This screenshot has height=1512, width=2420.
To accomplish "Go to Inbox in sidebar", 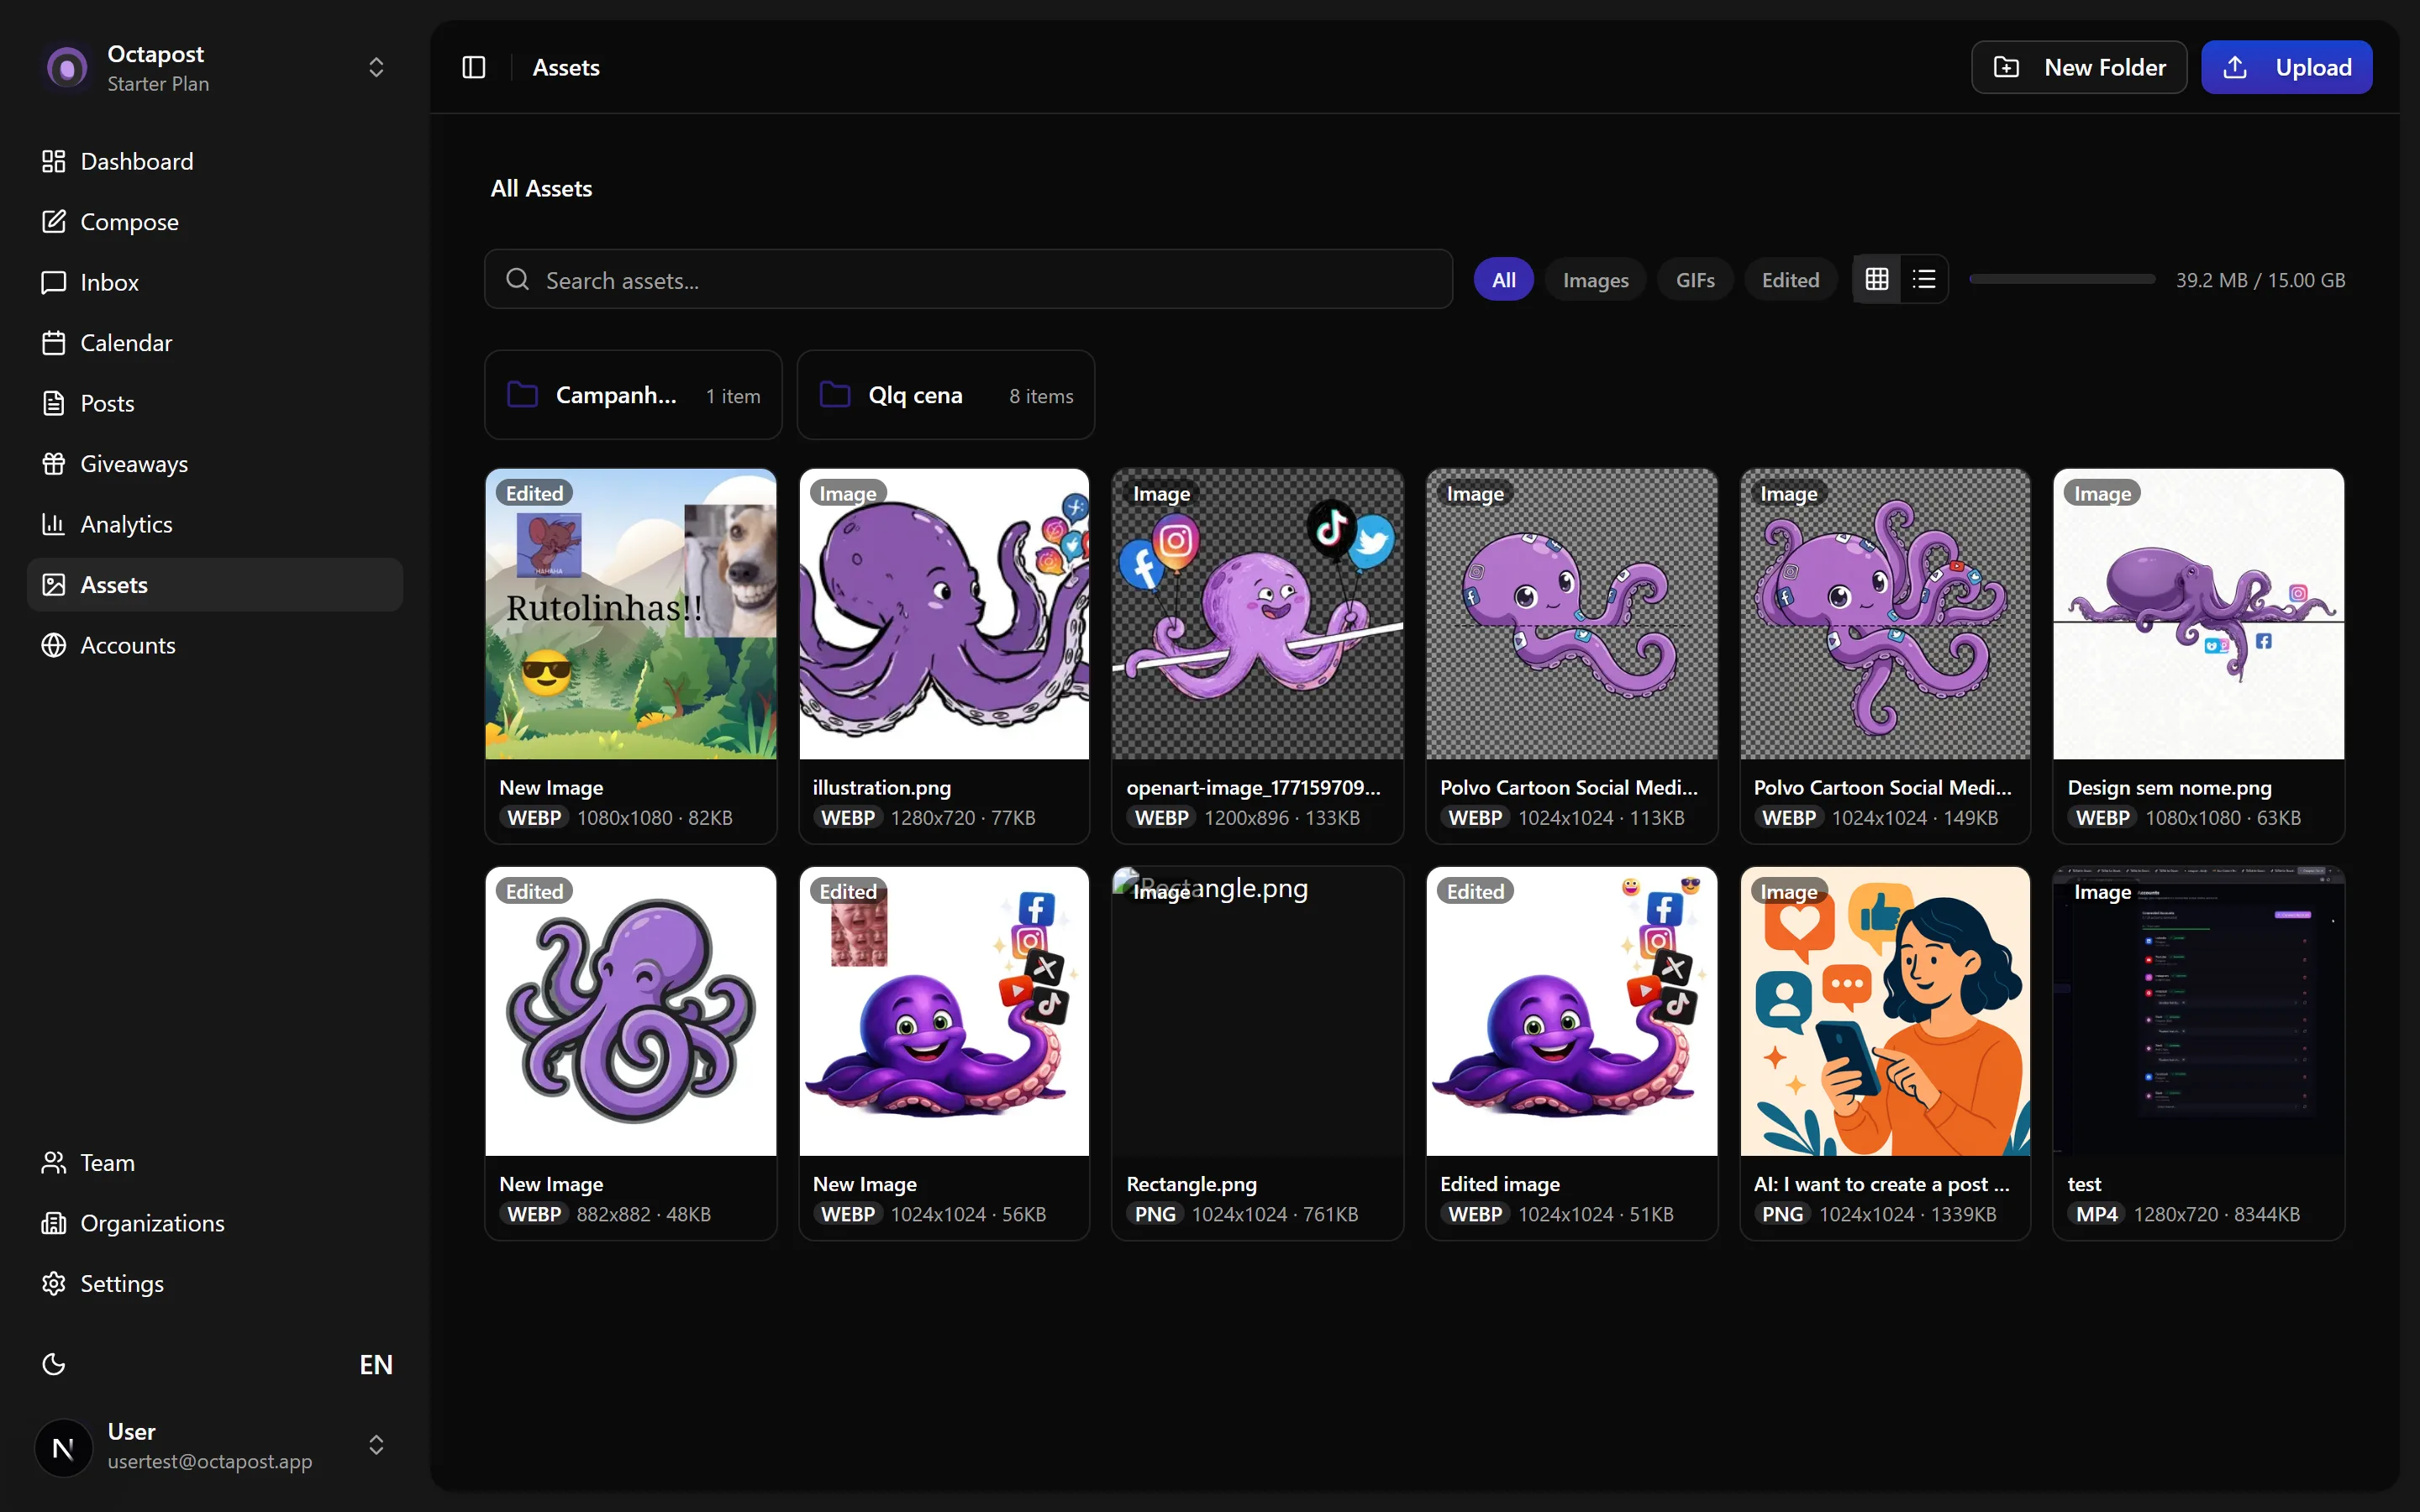I will tap(215, 282).
